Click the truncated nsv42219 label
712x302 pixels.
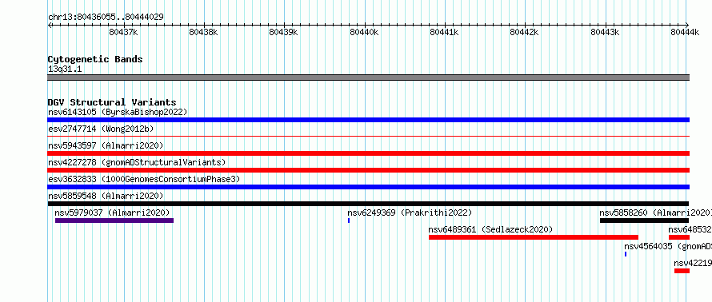click(693, 263)
